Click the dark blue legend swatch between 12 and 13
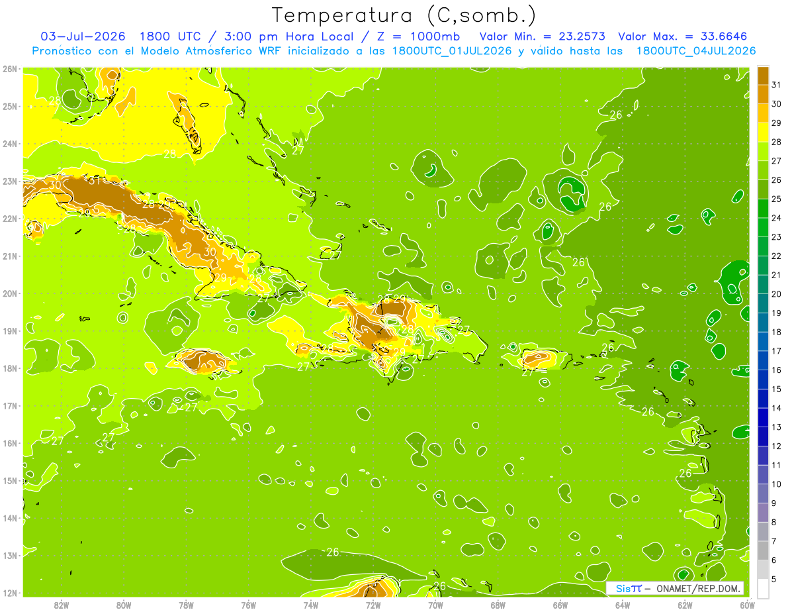The image size is (794, 614). tap(763, 436)
